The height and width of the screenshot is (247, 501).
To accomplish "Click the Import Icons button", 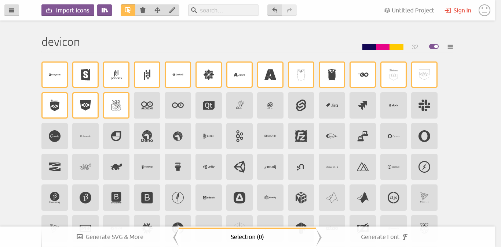I will coord(68,10).
